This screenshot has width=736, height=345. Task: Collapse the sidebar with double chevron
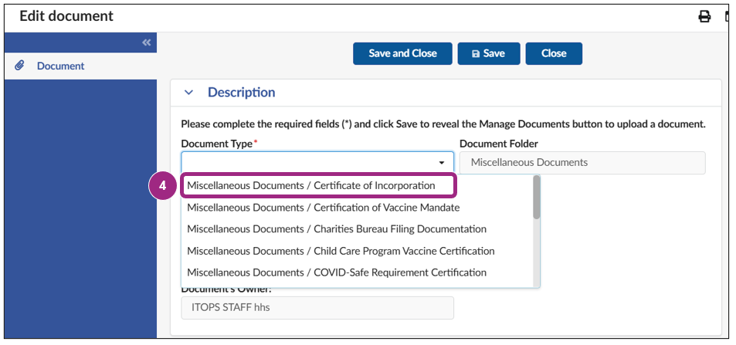147,42
